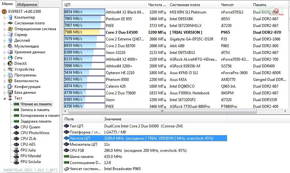Viewport: 290px width, 173px height.
Task: Click the CPU PhotoWorxx chip icon
Action: [16, 133]
